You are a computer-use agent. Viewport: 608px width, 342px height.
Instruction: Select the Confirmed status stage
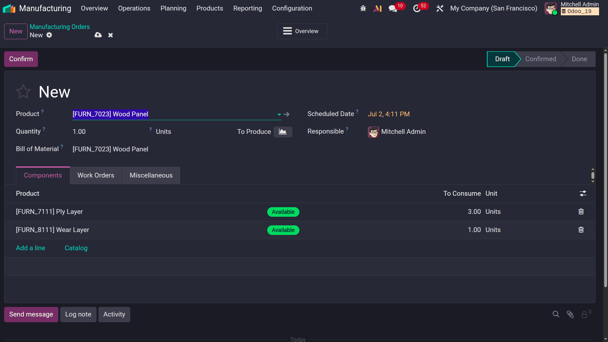540,59
